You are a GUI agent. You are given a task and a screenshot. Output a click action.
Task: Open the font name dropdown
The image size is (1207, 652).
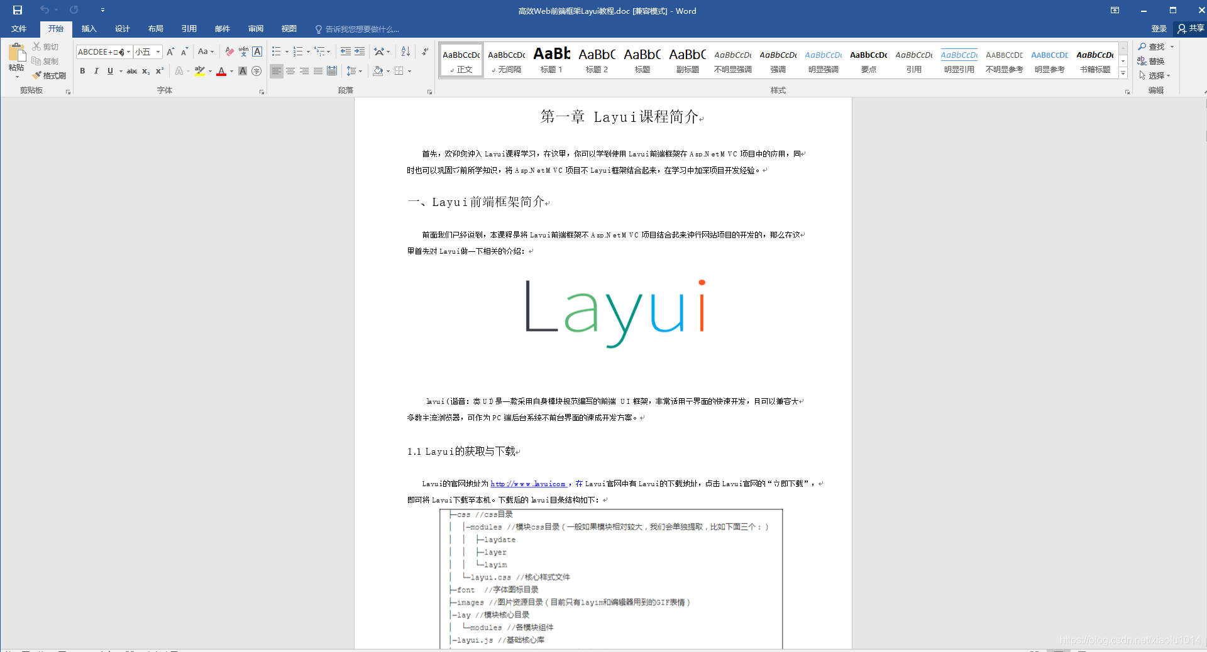click(129, 52)
